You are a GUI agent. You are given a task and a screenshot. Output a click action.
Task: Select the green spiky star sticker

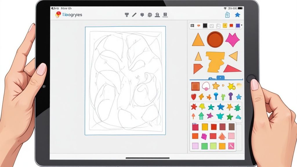[238, 108]
